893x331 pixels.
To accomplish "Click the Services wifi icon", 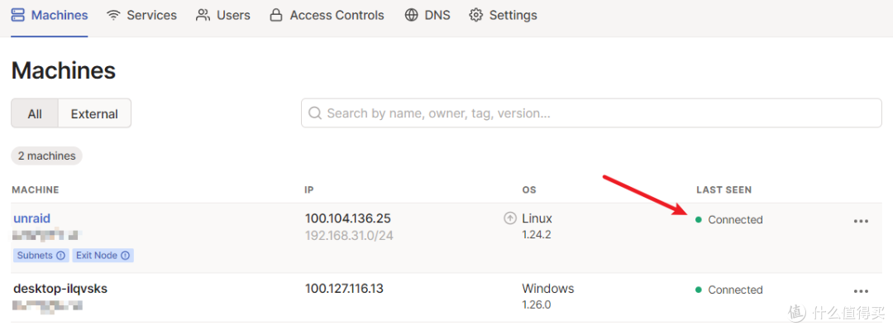I will coord(113,16).
